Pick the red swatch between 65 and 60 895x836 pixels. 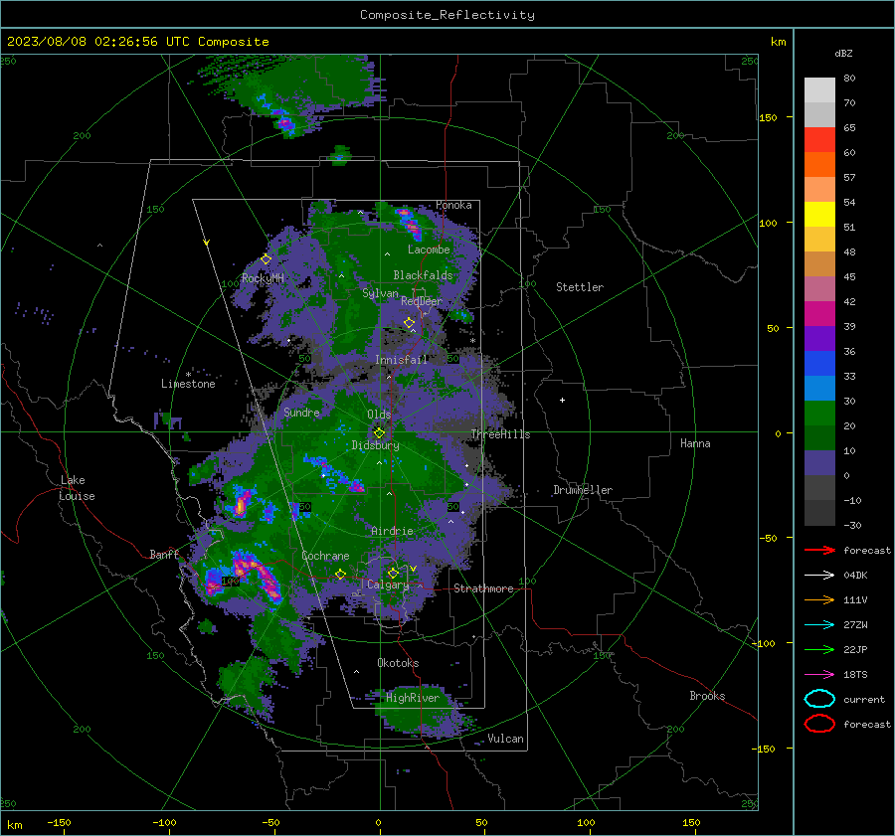819,139
